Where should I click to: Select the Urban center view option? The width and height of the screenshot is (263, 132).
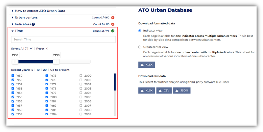[140, 47]
